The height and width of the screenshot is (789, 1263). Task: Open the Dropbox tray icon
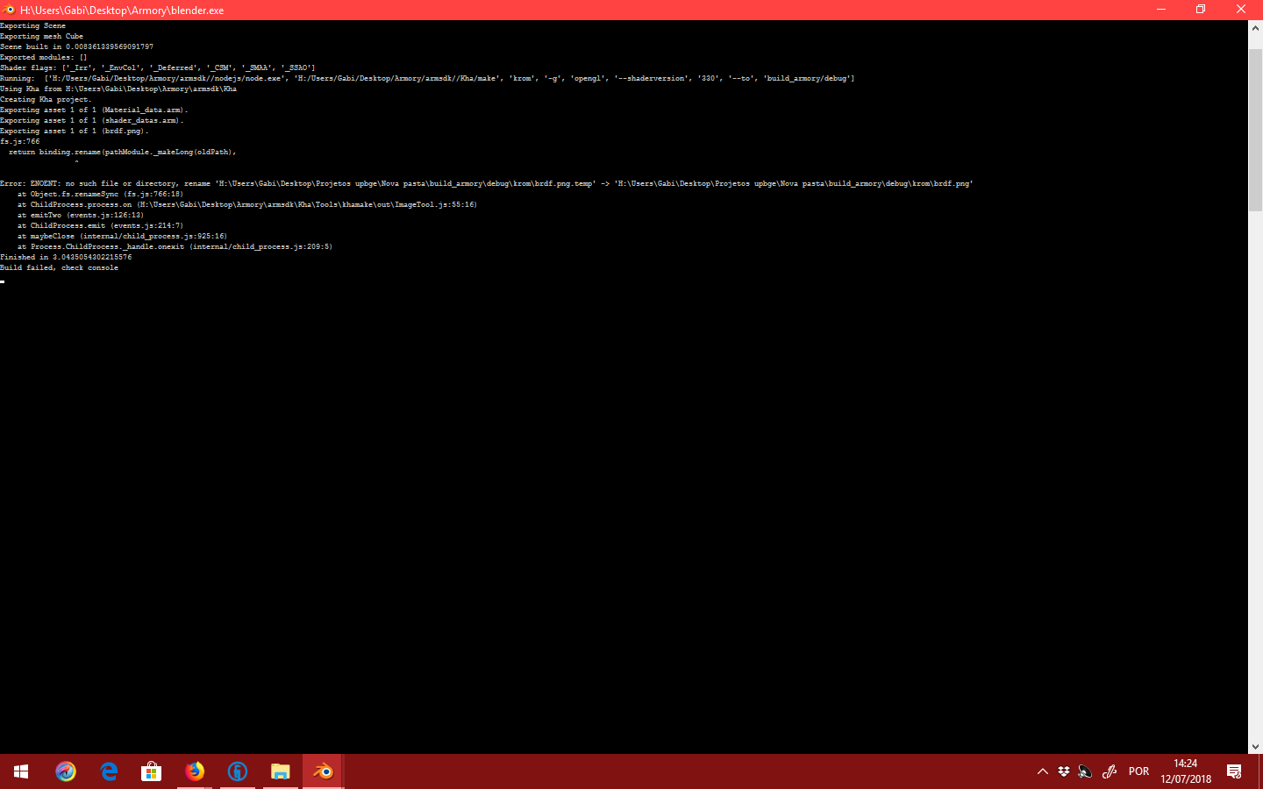tap(1064, 771)
